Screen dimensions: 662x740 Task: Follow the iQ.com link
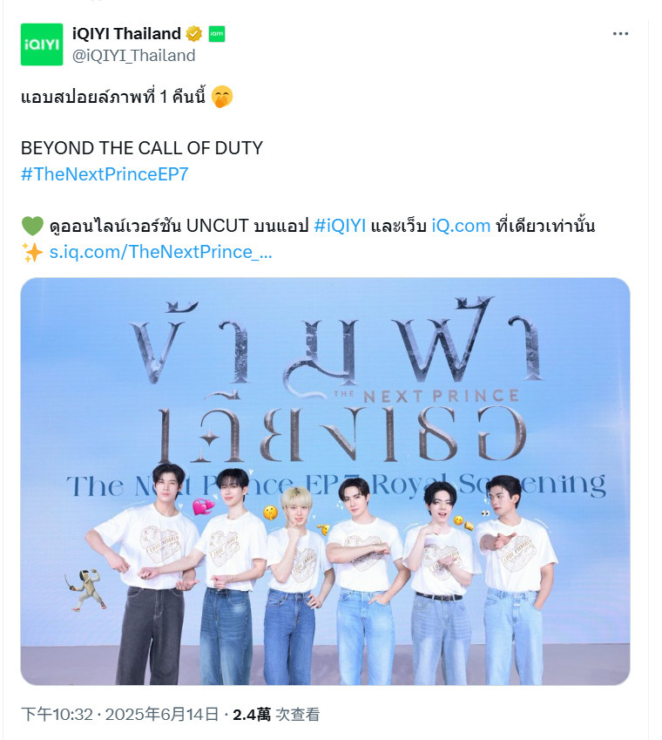(x=461, y=226)
